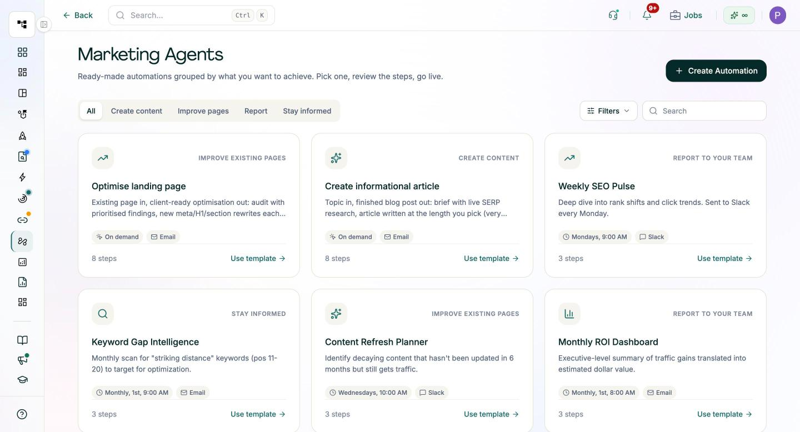Use template for Keyword Gap Intelligence
Image resolution: width=800 pixels, height=432 pixels.
coord(258,414)
